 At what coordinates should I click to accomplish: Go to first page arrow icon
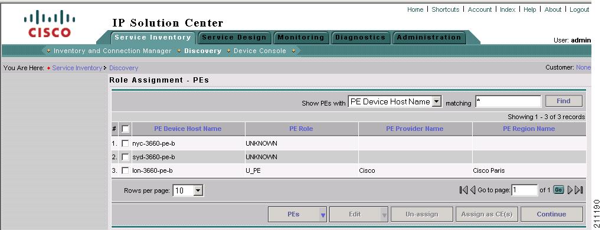click(x=463, y=190)
